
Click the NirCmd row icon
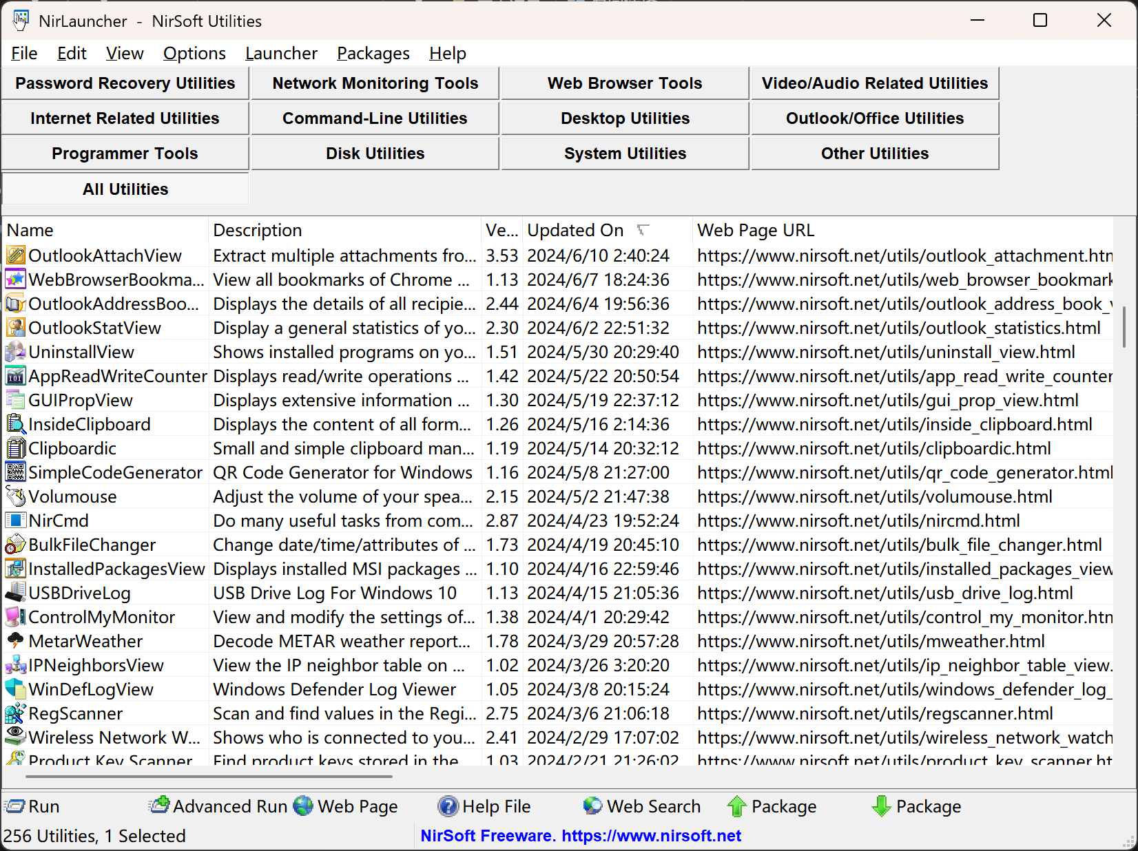(15, 521)
